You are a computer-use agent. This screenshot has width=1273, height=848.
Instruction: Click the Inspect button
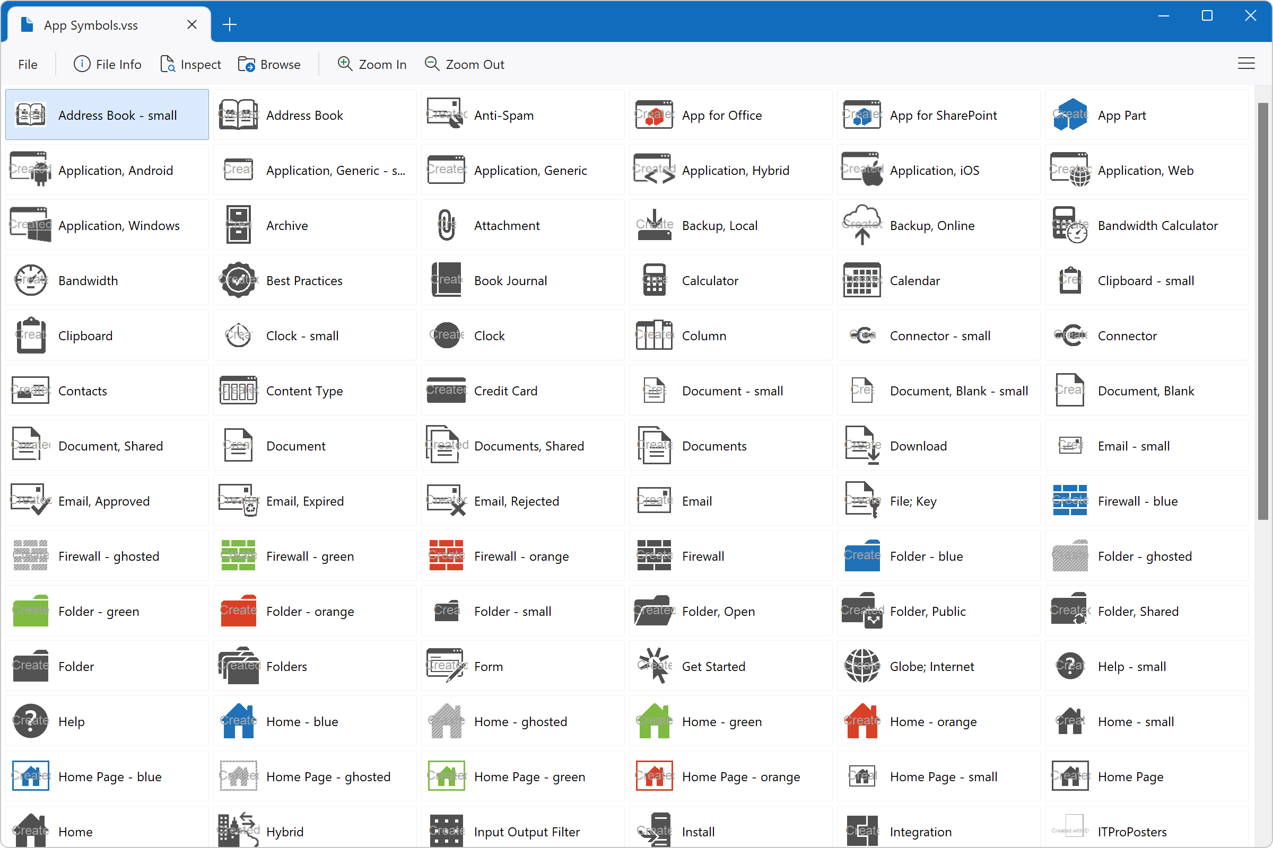coord(190,64)
